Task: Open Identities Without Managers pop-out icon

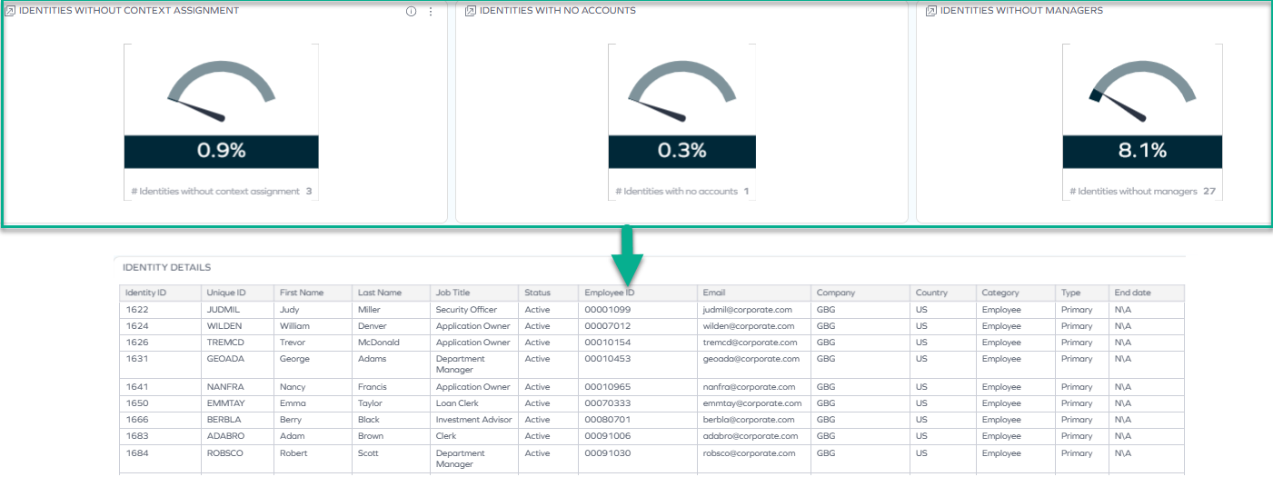Action: click(931, 11)
